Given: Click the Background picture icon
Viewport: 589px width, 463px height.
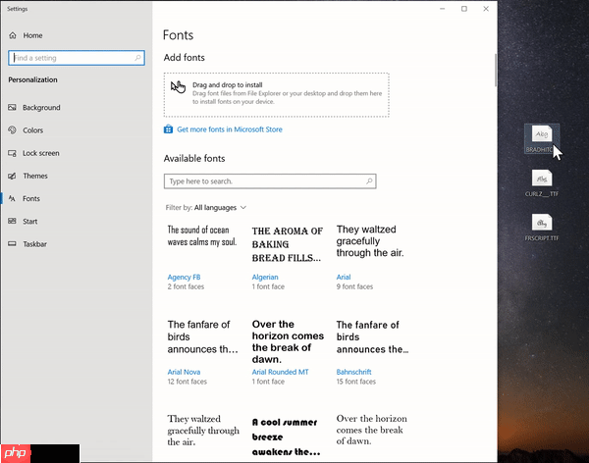Looking at the screenshot, I should (12, 107).
